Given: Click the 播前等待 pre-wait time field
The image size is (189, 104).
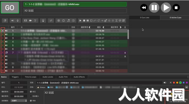Looking at the screenshot, I should pos(19,92).
